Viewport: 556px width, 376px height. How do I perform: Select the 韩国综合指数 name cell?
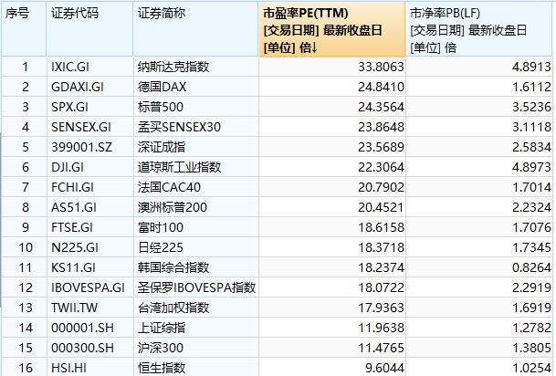(195, 267)
